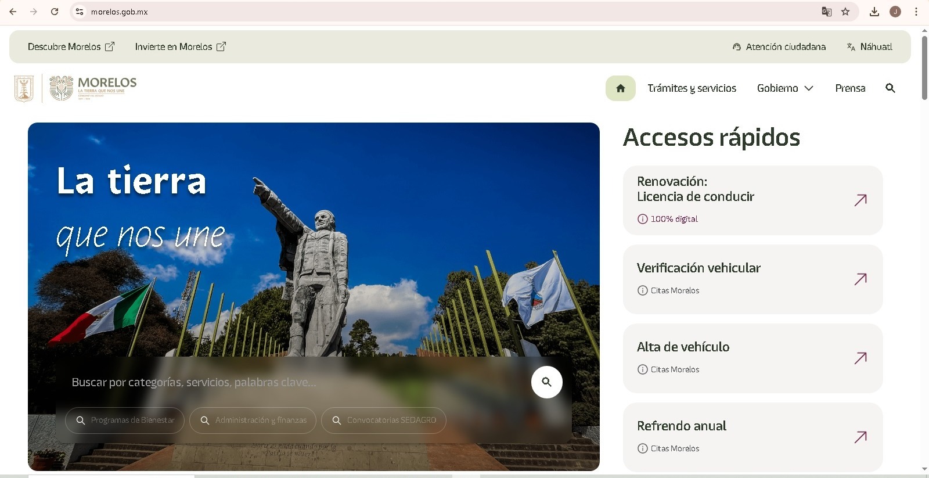Click Atención ciudadana link

779,47
